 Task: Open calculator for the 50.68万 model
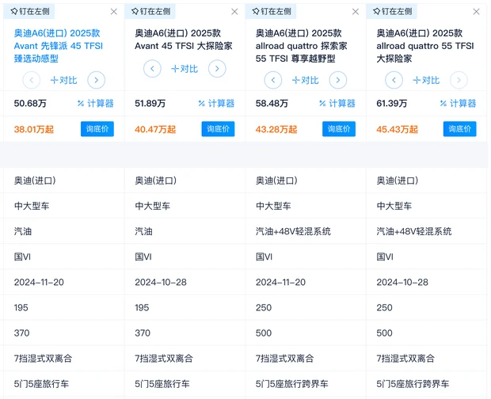coord(96,104)
